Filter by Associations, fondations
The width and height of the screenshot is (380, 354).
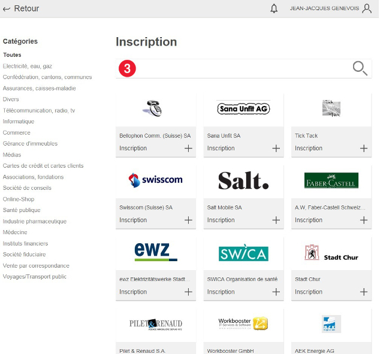33,177
